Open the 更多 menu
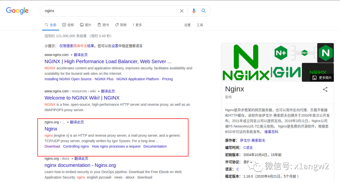 [x=137, y=25]
